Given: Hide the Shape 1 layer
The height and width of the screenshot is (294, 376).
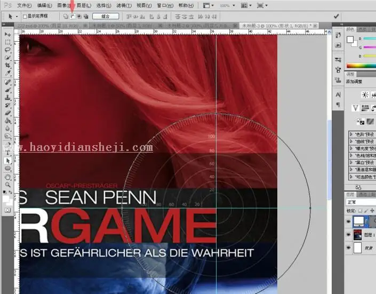Looking at the screenshot, I should tap(348, 221).
